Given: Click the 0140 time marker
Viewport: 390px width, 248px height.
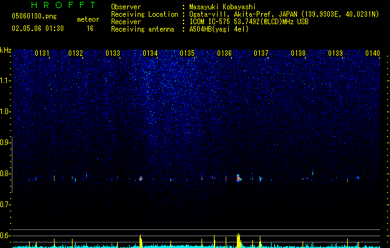Looking at the screenshot, I should click(373, 53).
